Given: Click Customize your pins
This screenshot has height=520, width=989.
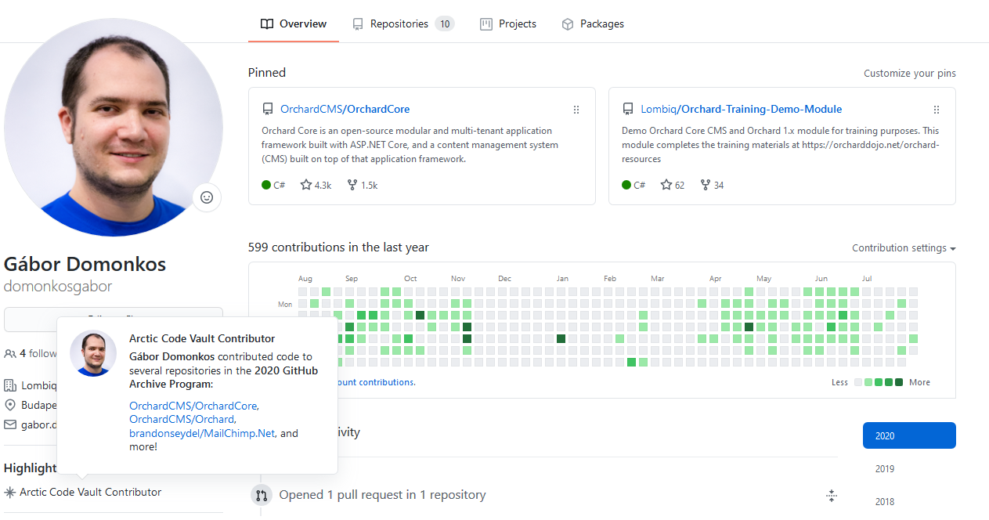Looking at the screenshot, I should (x=910, y=73).
